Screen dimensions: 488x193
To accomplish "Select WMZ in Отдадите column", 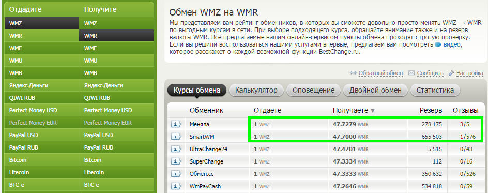I will 41,23.
